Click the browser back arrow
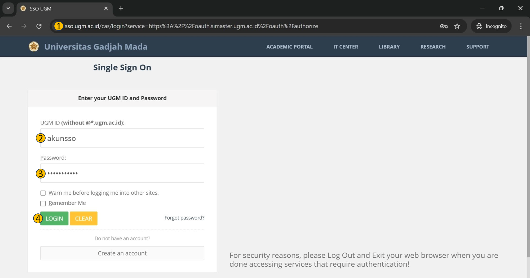Screen dimensions: 530x278 tap(9, 26)
